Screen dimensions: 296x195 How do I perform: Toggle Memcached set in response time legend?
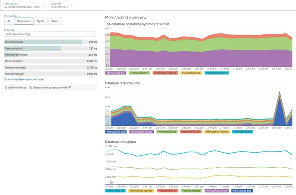point(243,132)
